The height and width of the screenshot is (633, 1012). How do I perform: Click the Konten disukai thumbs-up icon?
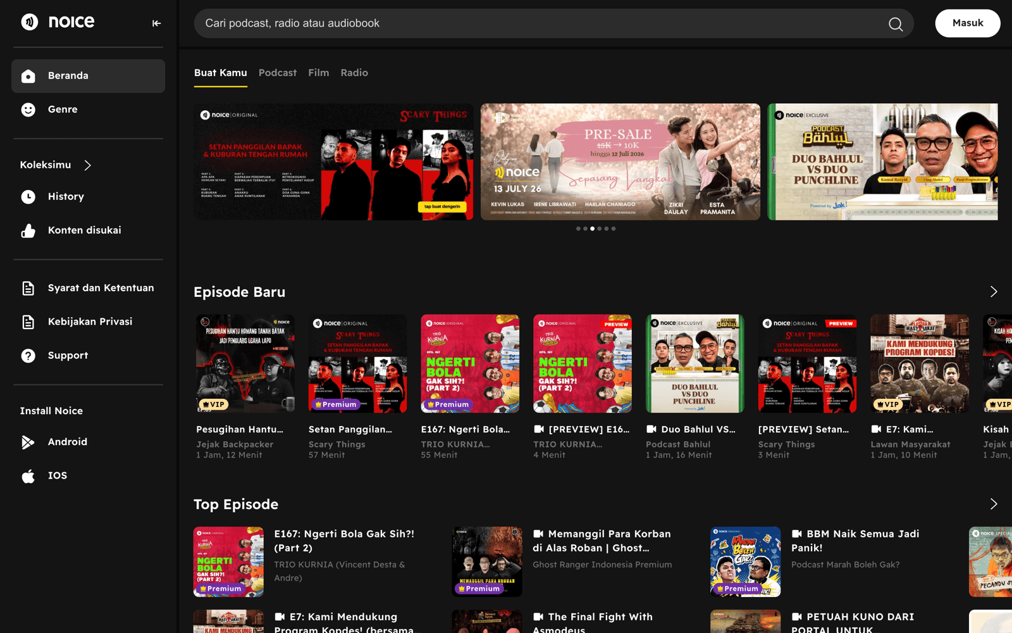[x=28, y=230]
